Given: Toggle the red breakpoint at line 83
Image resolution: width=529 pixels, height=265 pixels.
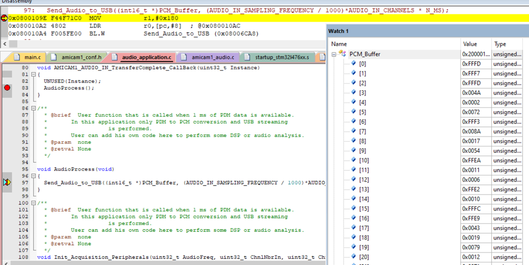Looking at the screenshot, I should click(x=7, y=88).
